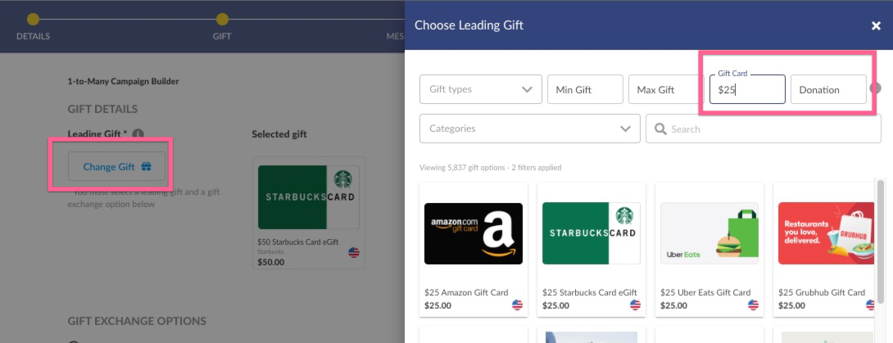The height and width of the screenshot is (343, 893).
Task: Click the search magnifier icon
Action: 660,129
